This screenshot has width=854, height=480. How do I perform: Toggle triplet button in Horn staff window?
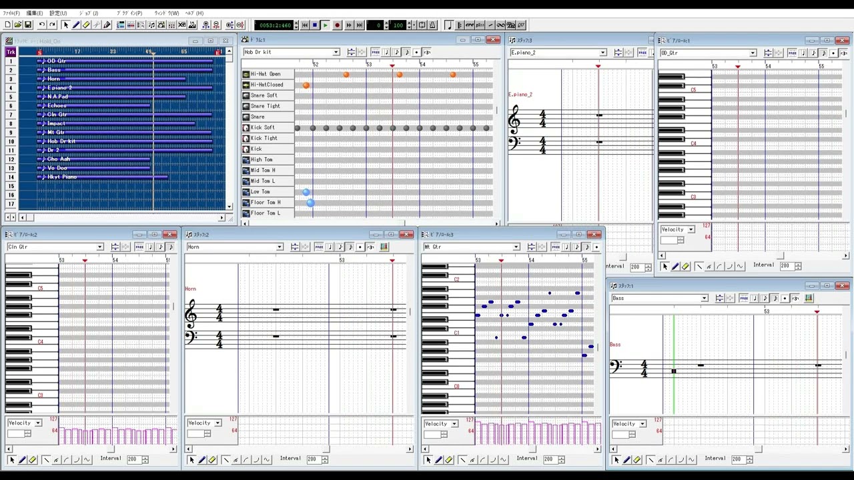pos(370,247)
